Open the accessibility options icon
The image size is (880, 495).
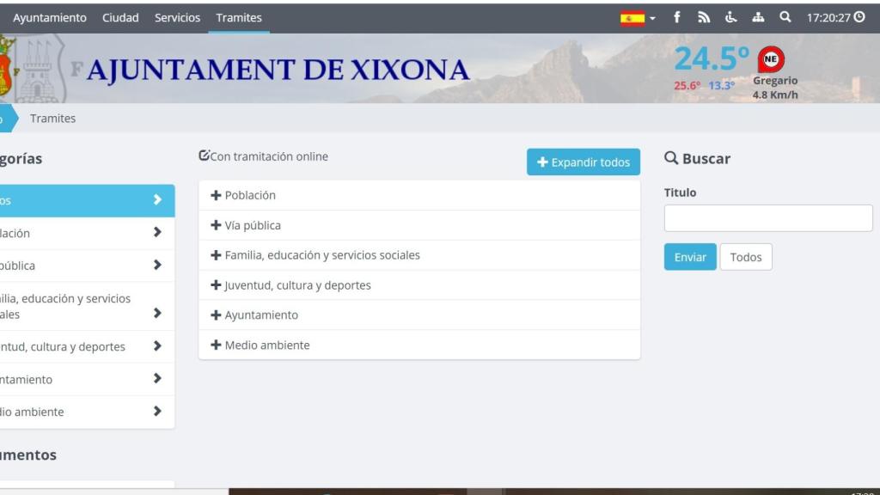[x=730, y=16]
